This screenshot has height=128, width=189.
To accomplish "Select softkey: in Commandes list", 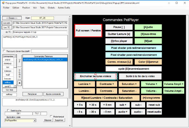I will 8,82.
